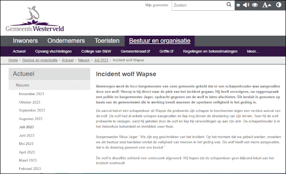Open the November 2023 news archive
The height and width of the screenshot is (174, 286).
[31, 94]
